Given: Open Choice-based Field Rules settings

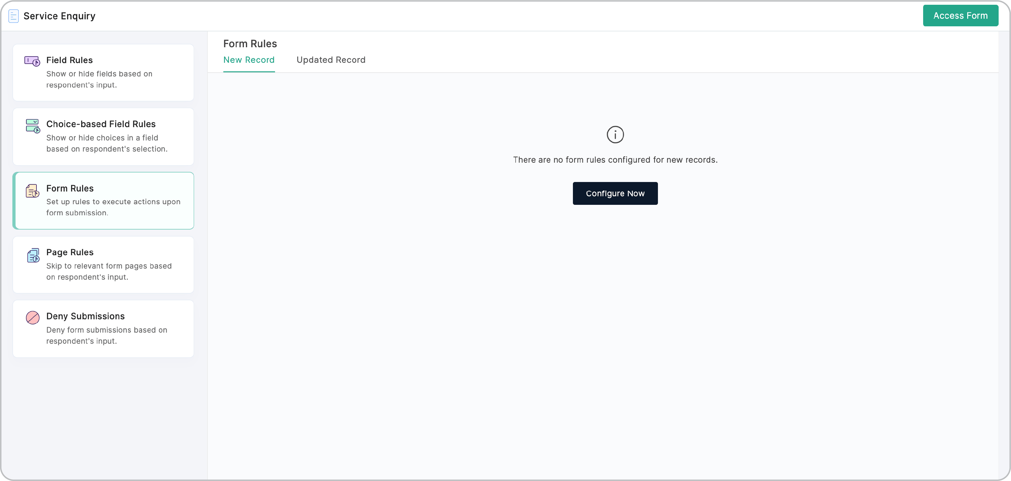Looking at the screenshot, I should click(103, 137).
